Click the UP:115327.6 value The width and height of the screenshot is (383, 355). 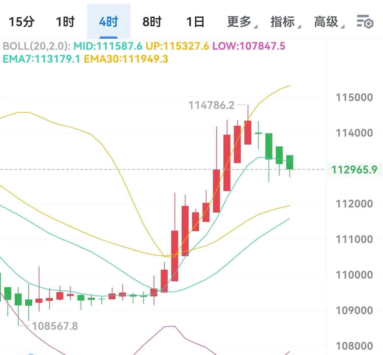[x=177, y=46]
